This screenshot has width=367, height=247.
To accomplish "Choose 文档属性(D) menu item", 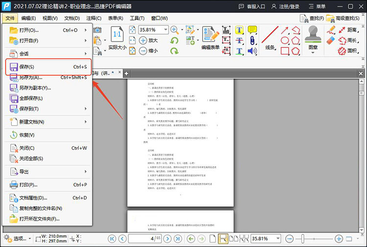I will pyautogui.click(x=47, y=198).
